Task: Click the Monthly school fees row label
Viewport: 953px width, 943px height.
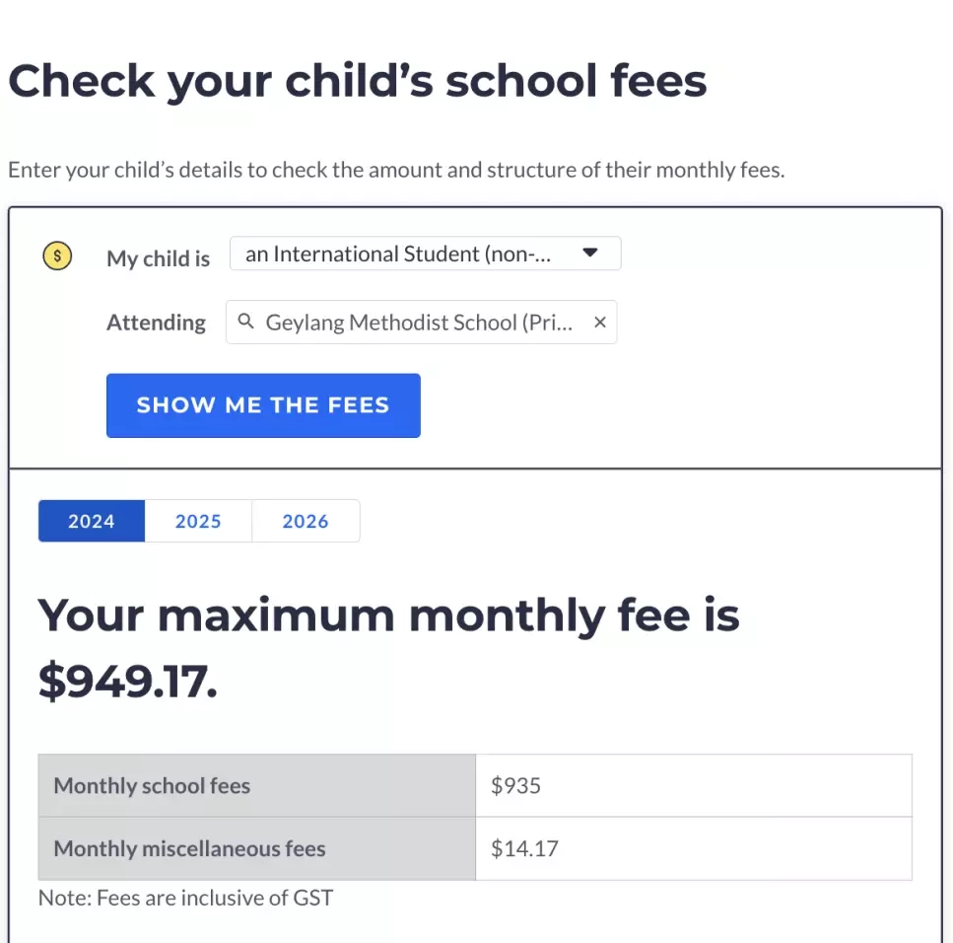Action: click(x=152, y=785)
